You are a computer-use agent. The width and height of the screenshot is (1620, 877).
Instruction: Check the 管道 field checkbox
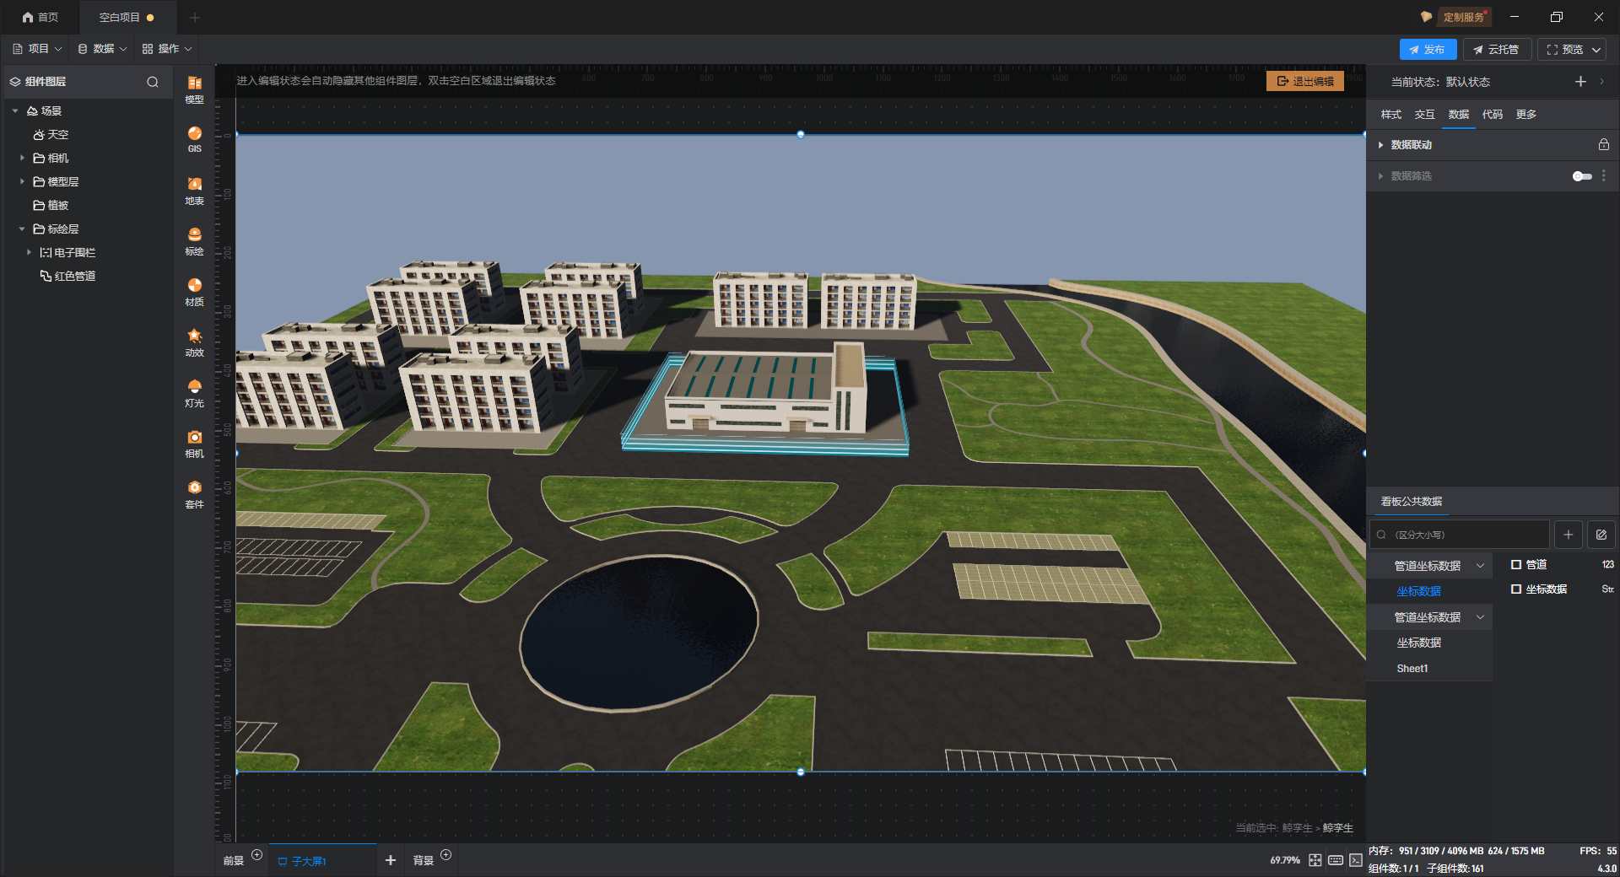(1516, 565)
